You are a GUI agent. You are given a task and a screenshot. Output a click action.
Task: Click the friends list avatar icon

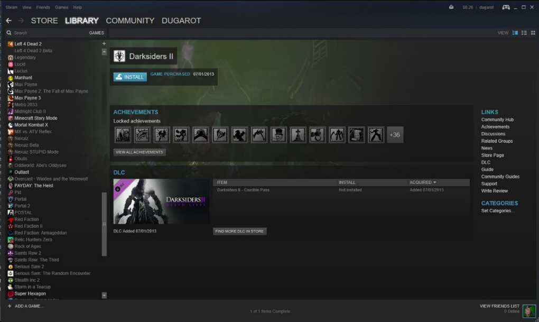point(529,311)
